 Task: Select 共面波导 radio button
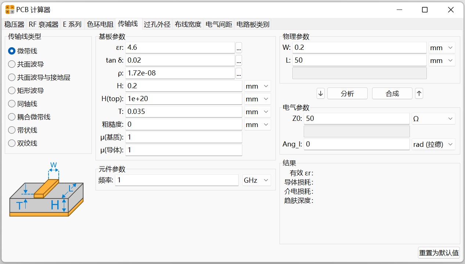[26, 64]
